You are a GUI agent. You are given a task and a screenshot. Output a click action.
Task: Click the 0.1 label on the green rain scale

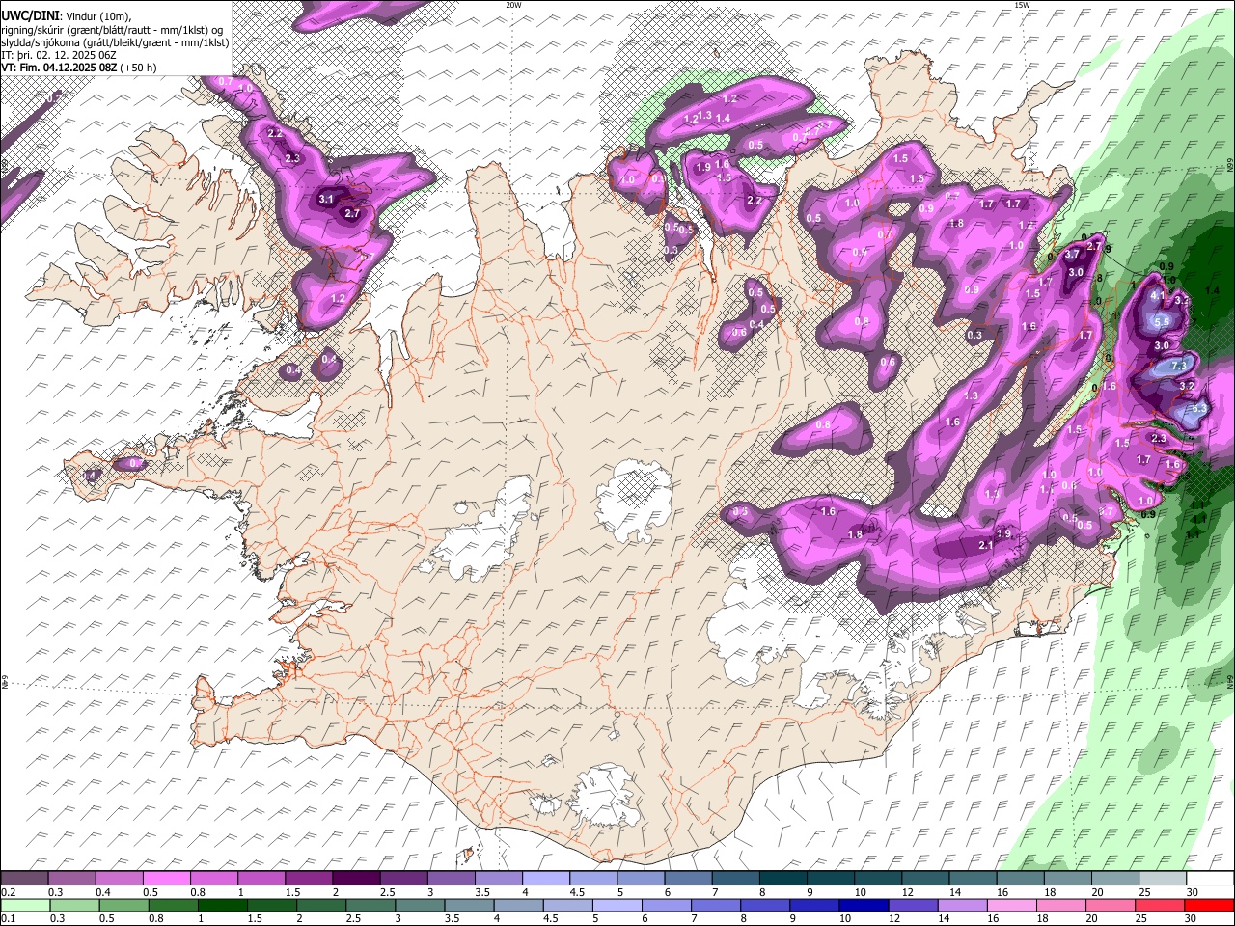[8, 918]
